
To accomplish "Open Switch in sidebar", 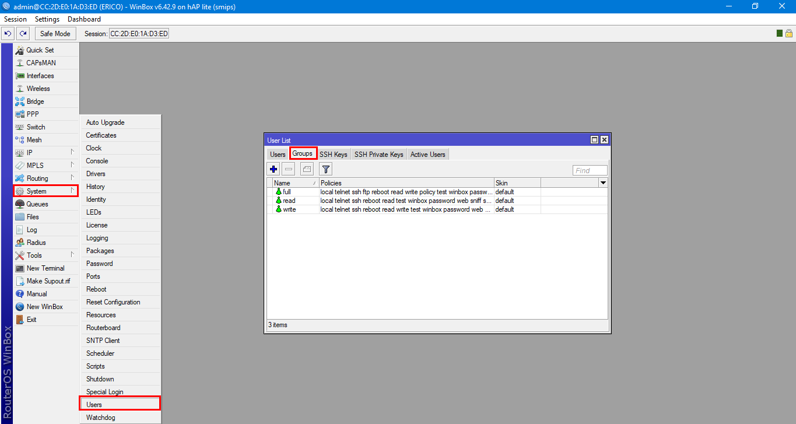I will point(46,127).
